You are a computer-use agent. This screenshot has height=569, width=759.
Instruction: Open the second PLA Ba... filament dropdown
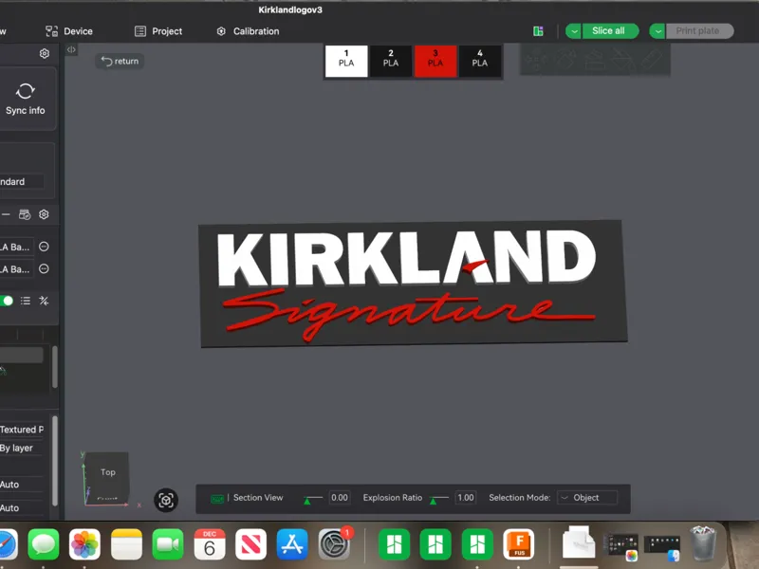[16, 269]
